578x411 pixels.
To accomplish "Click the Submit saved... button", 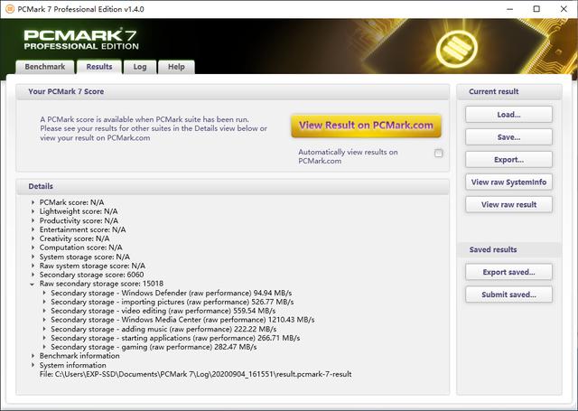I will point(508,294).
